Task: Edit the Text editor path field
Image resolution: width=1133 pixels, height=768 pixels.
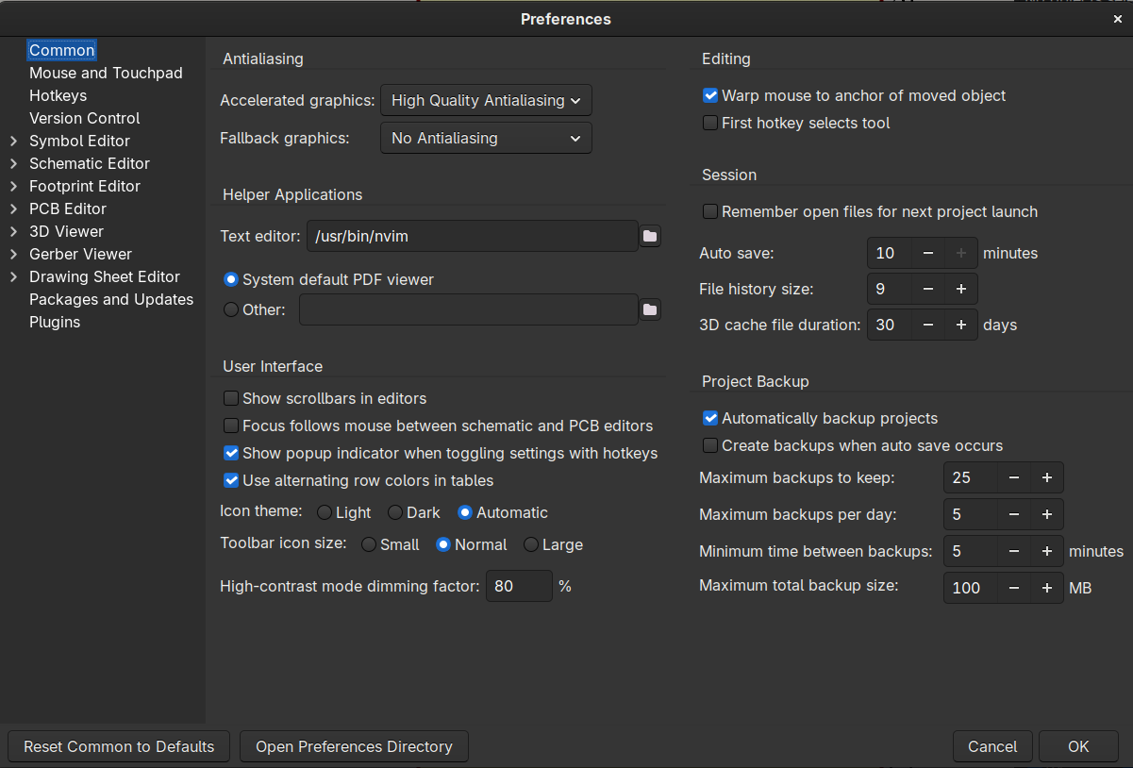Action: [x=473, y=236]
